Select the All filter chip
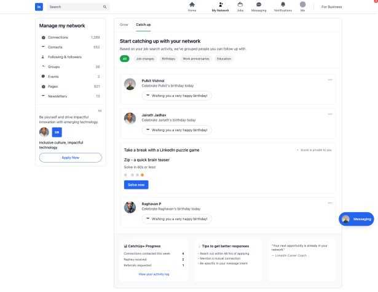The height and width of the screenshot is (292, 378). pyautogui.click(x=125, y=59)
